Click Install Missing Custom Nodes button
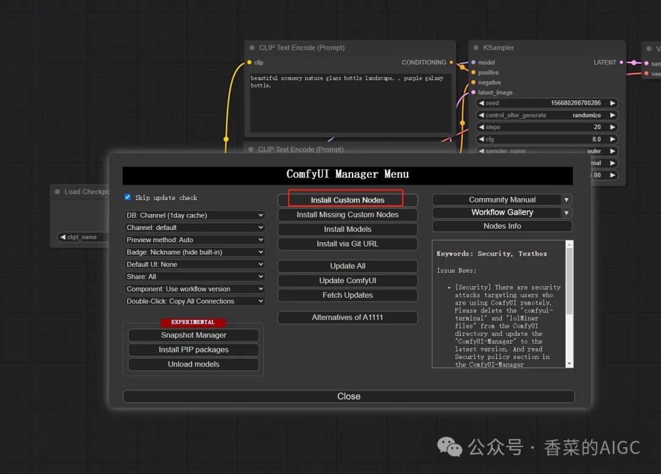 pos(348,215)
